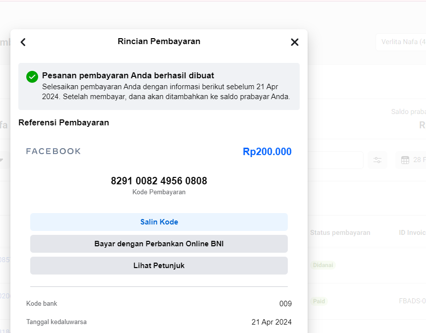
Task: Open the filter sliders icon
Action: click(x=377, y=160)
